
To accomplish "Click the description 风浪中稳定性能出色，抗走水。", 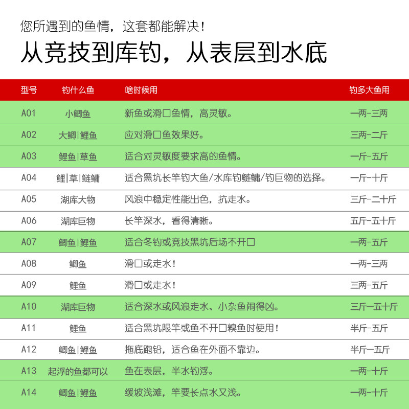I will [x=188, y=199].
